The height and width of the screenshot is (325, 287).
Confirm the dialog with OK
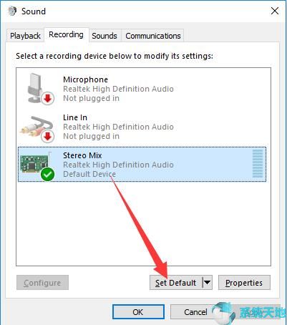138,312
